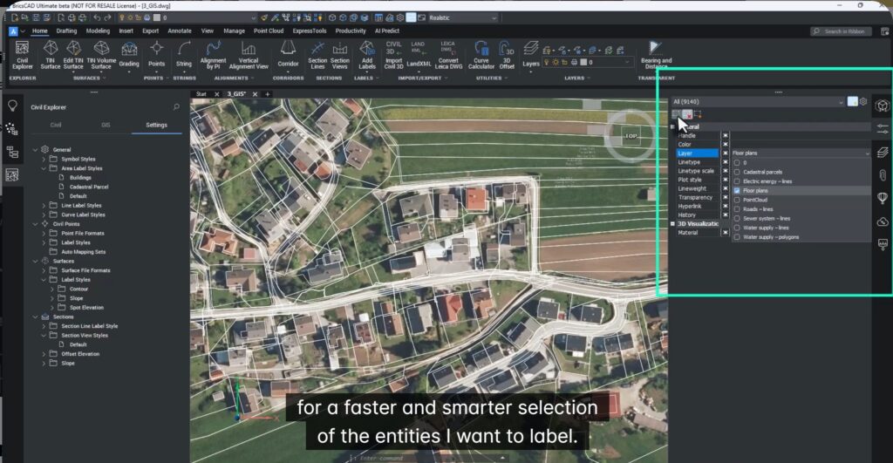Expand the Curve Label Styles folder
The image size is (893, 463).
click(44, 214)
